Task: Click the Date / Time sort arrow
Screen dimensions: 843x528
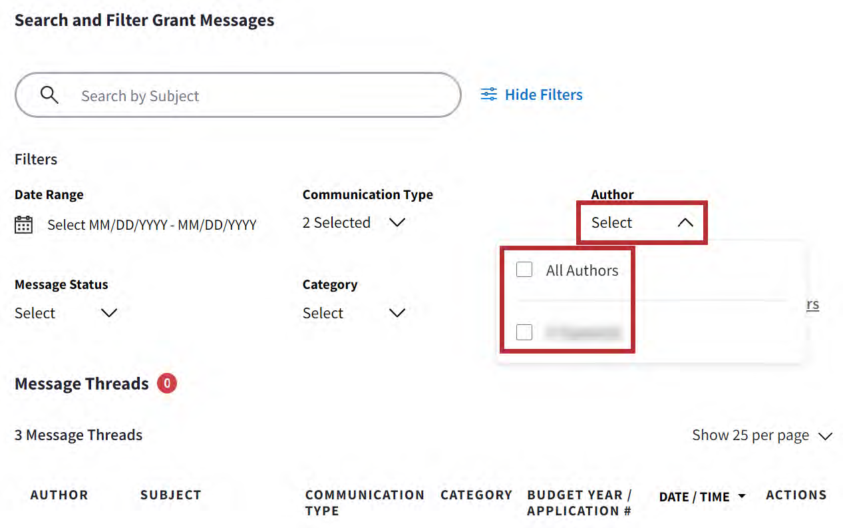Action: (742, 497)
